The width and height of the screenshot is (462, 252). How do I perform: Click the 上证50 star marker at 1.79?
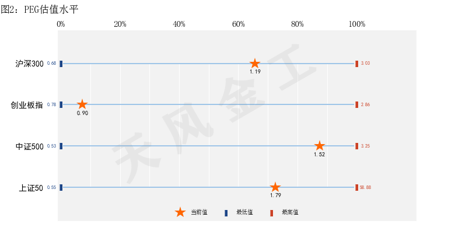point(275,187)
